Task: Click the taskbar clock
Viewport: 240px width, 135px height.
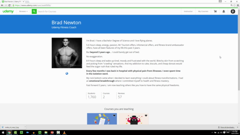Action: (x=235, y=132)
